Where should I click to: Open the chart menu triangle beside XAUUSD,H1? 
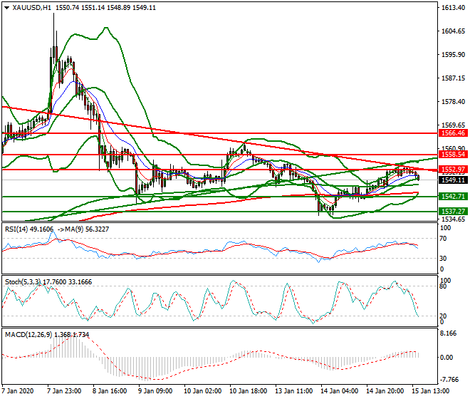point(6,8)
